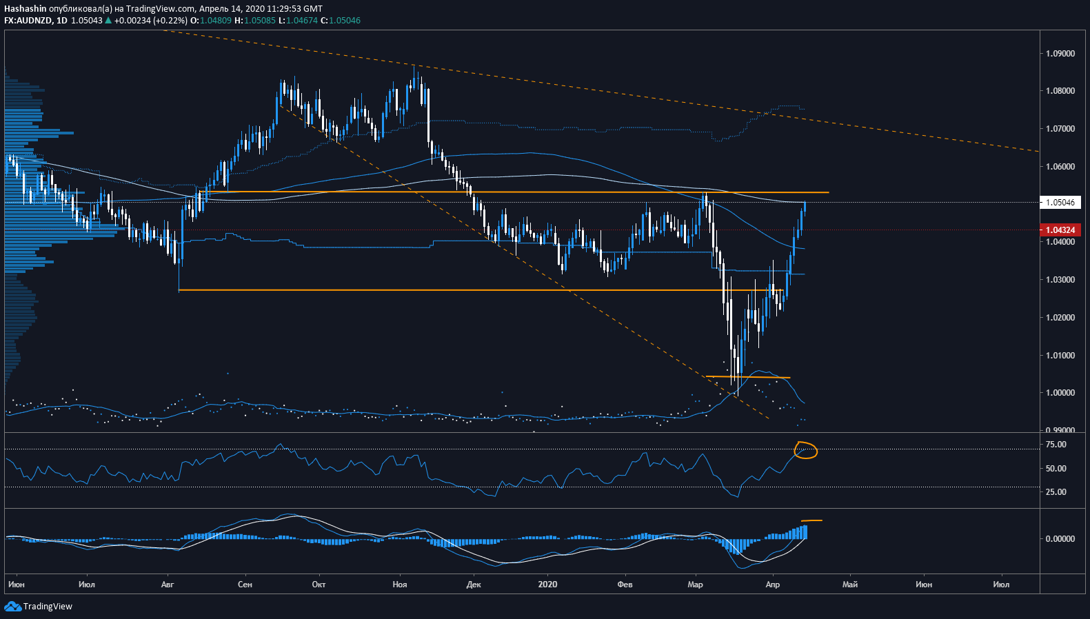Click the change text +0.00234 (+0.22%)

click(150, 21)
